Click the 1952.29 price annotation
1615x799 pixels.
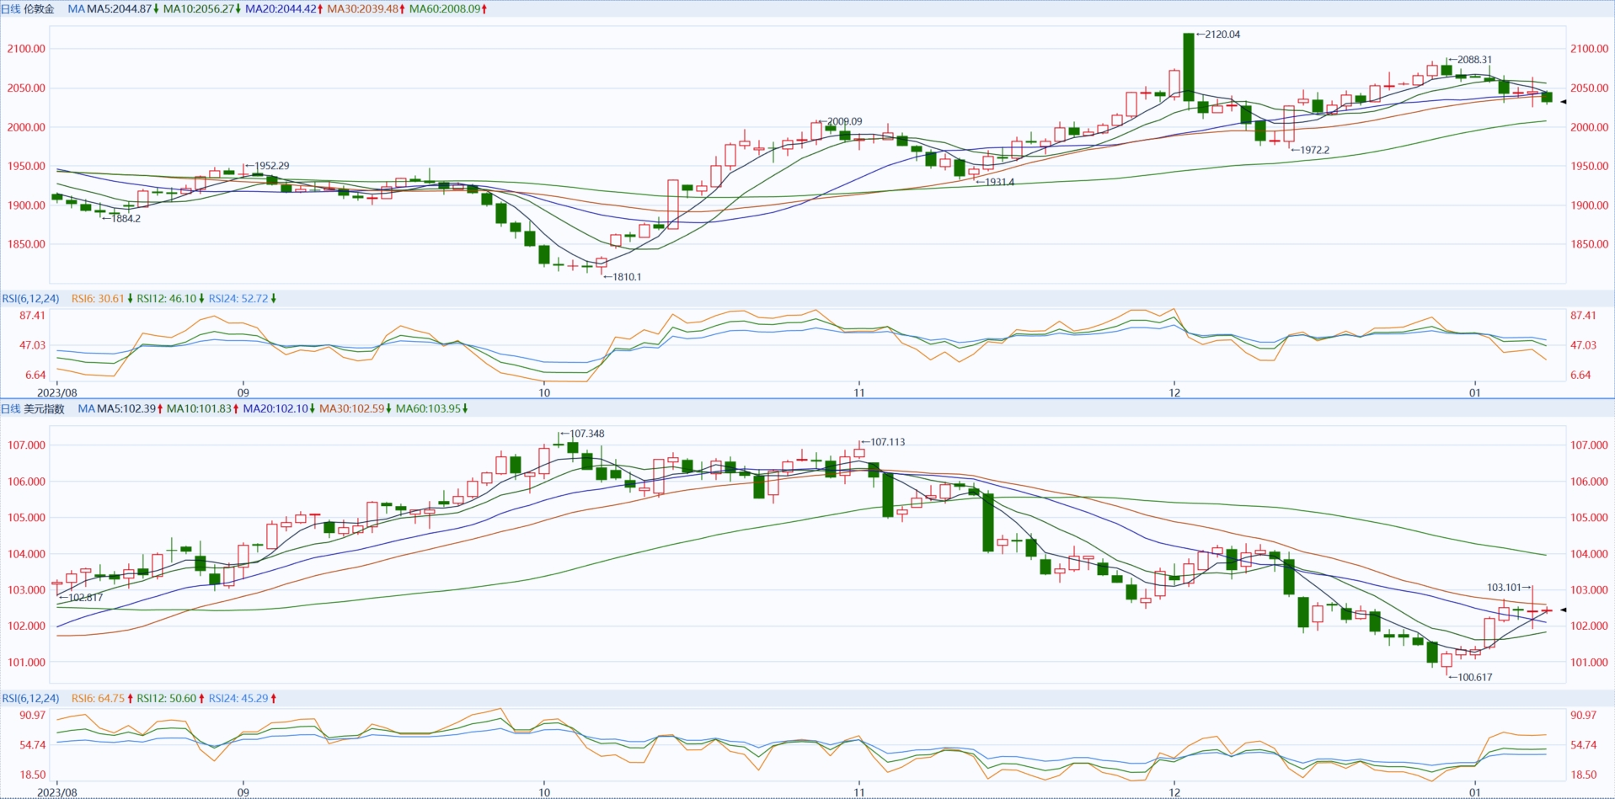pos(272,166)
